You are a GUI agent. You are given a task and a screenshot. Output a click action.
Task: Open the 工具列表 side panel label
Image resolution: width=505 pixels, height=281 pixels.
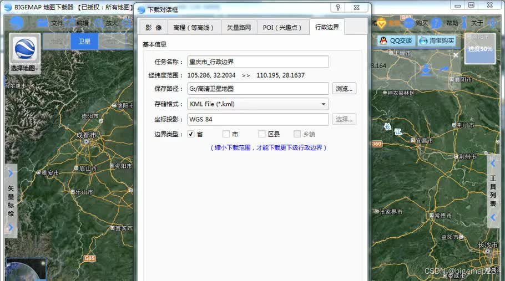pos(493,191)
